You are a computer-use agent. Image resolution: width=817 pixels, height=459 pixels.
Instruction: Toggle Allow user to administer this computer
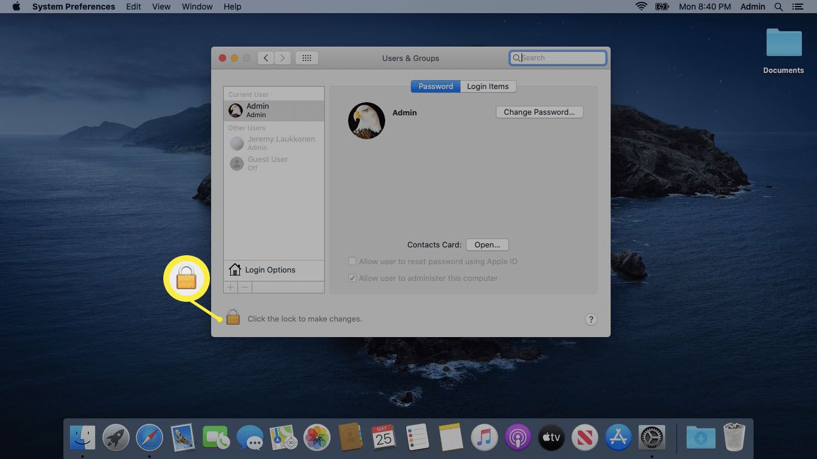click(352, 279)
